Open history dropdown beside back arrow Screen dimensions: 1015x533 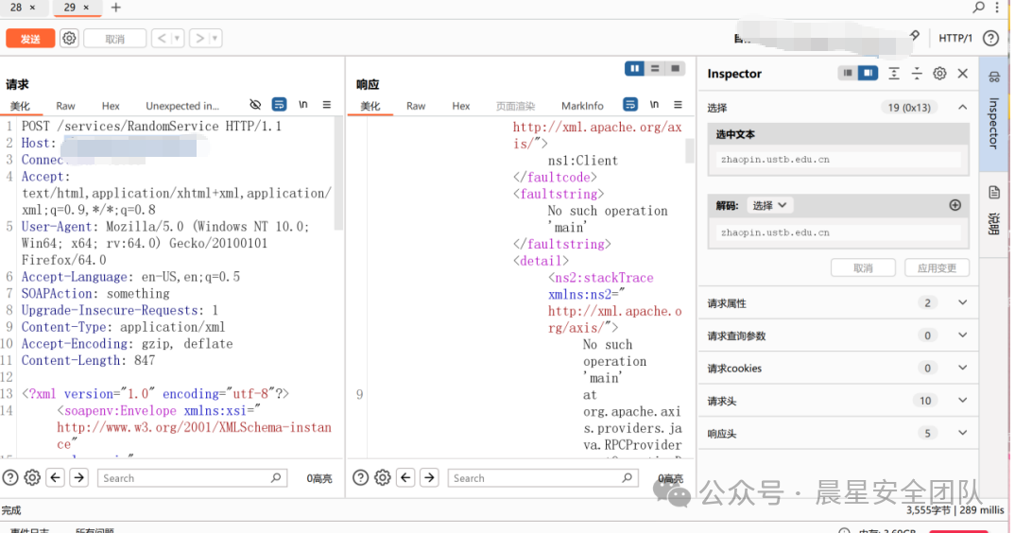coord(177,38)
